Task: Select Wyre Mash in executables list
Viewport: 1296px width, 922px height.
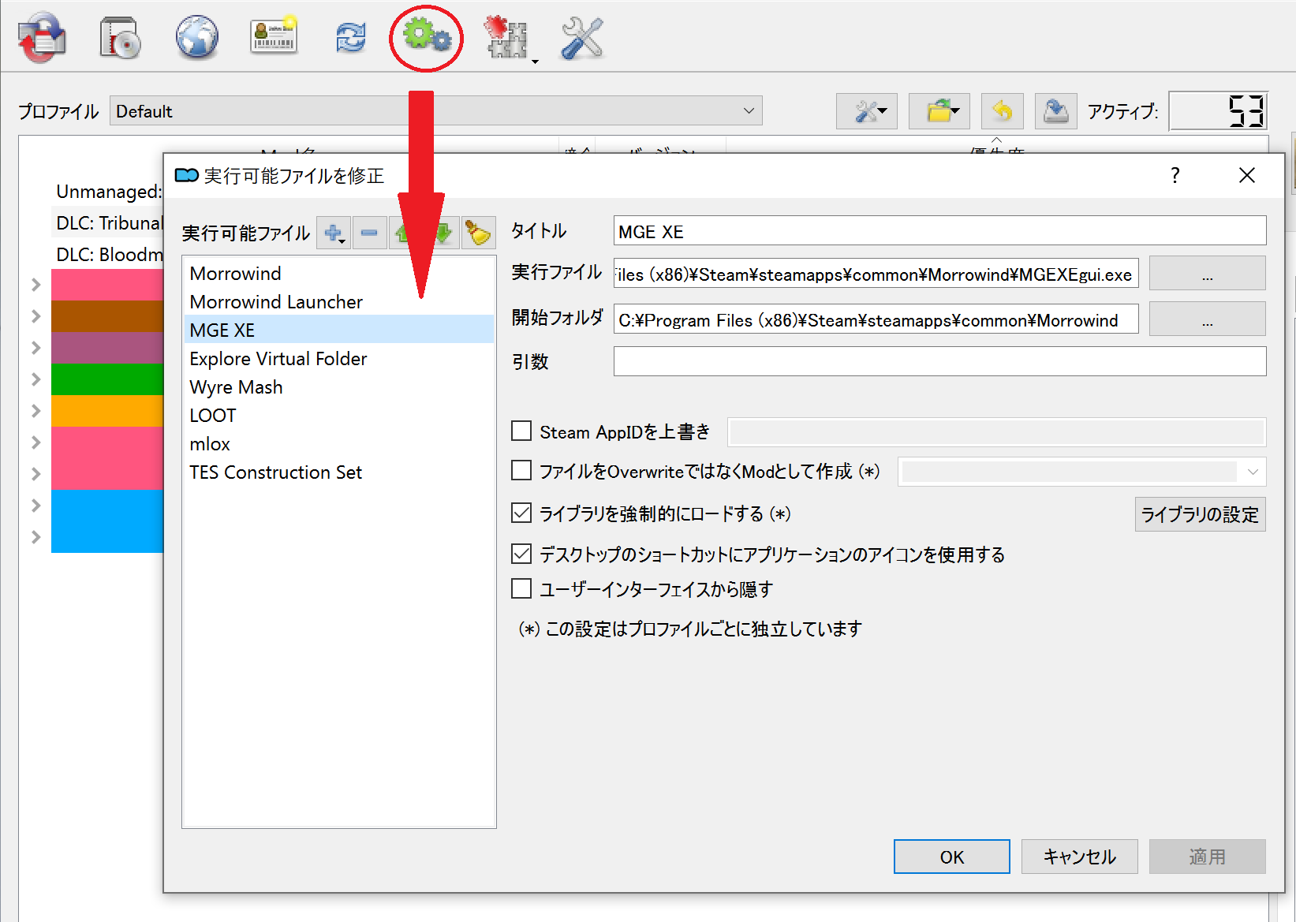Action: click(x=236, y=387)
